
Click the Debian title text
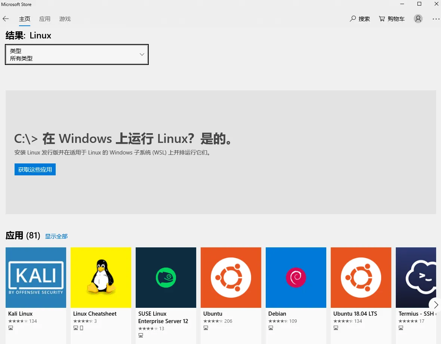pyautogui.click(x=277, y=314)
